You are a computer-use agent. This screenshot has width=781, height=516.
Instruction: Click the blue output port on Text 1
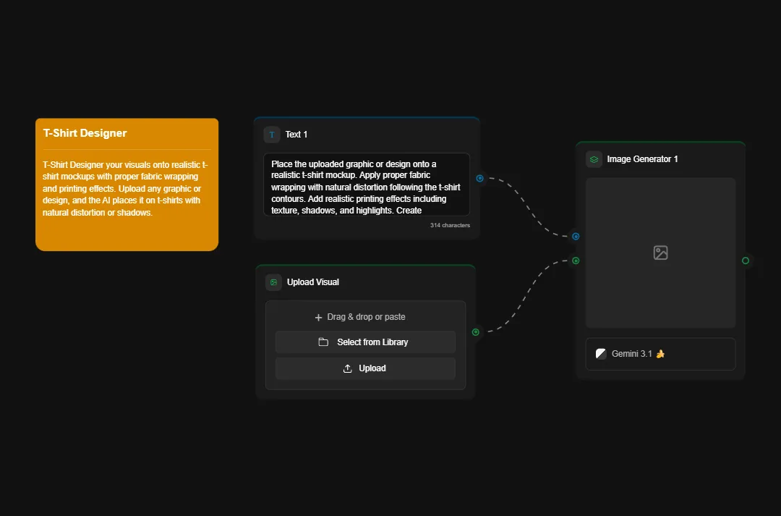click(479, 177)
